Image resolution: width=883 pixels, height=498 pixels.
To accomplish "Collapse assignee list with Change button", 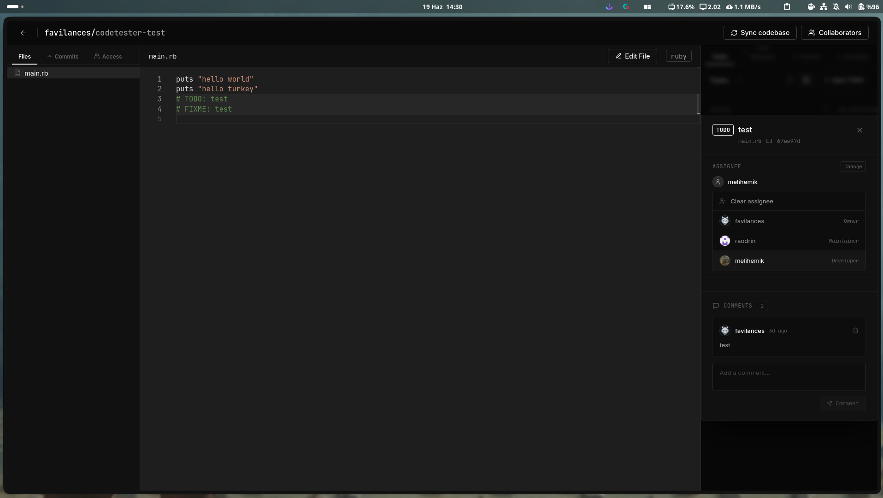I will (853, 166).
